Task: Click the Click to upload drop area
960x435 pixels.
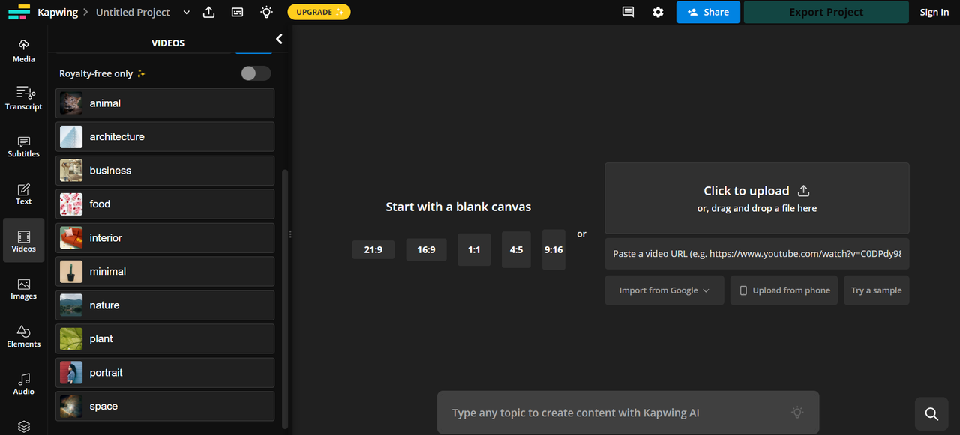Action: (757, 198)
